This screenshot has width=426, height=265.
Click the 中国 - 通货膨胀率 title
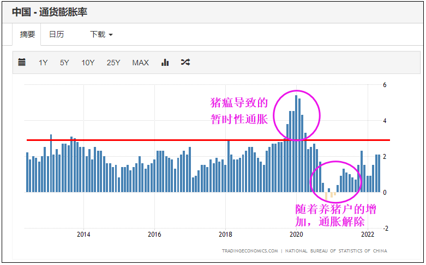(x=50, y=12)
